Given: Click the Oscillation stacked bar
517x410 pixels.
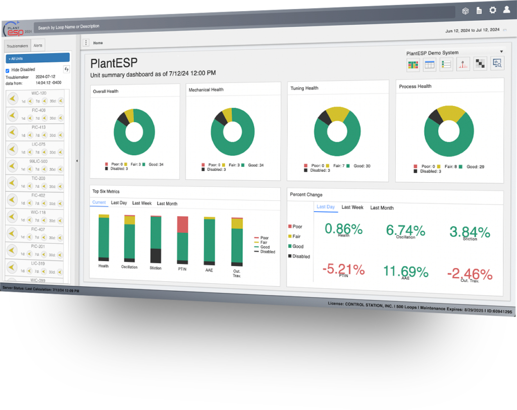Looking at the screenshot, I should [x=129, y=238].
